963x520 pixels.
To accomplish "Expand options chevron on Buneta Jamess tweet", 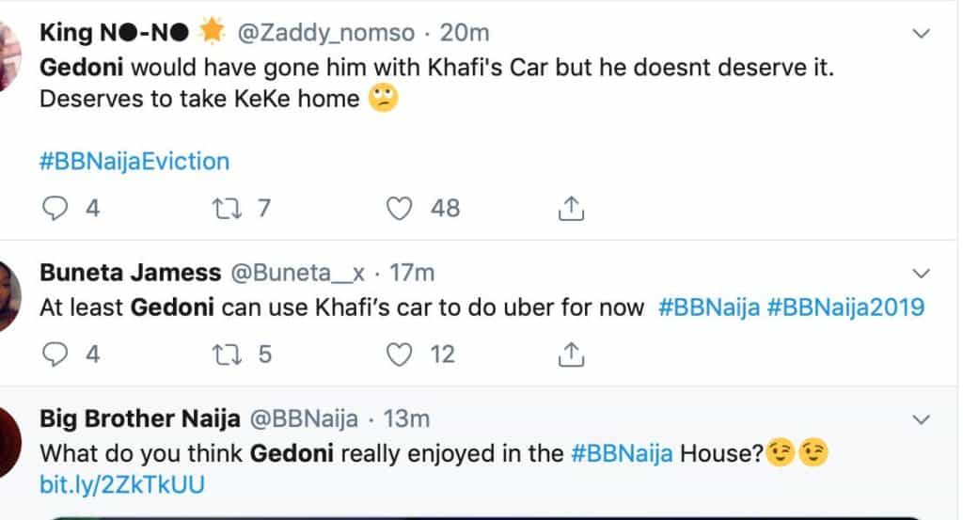I will coord(922,273).
